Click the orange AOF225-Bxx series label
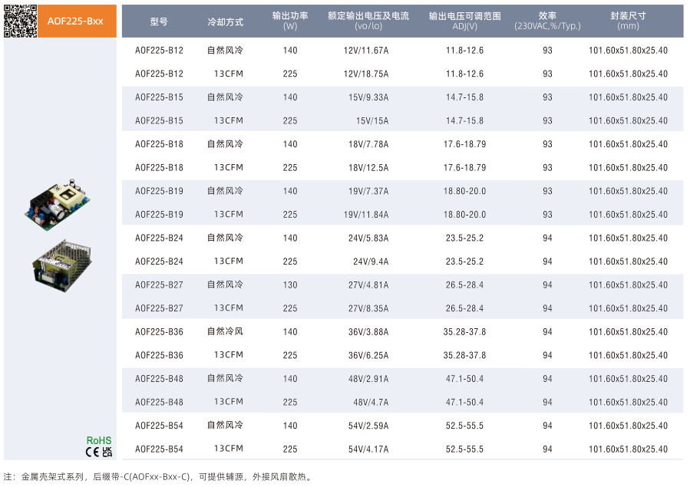This screenshot has height=487, width=690. [x=75, y=21]
